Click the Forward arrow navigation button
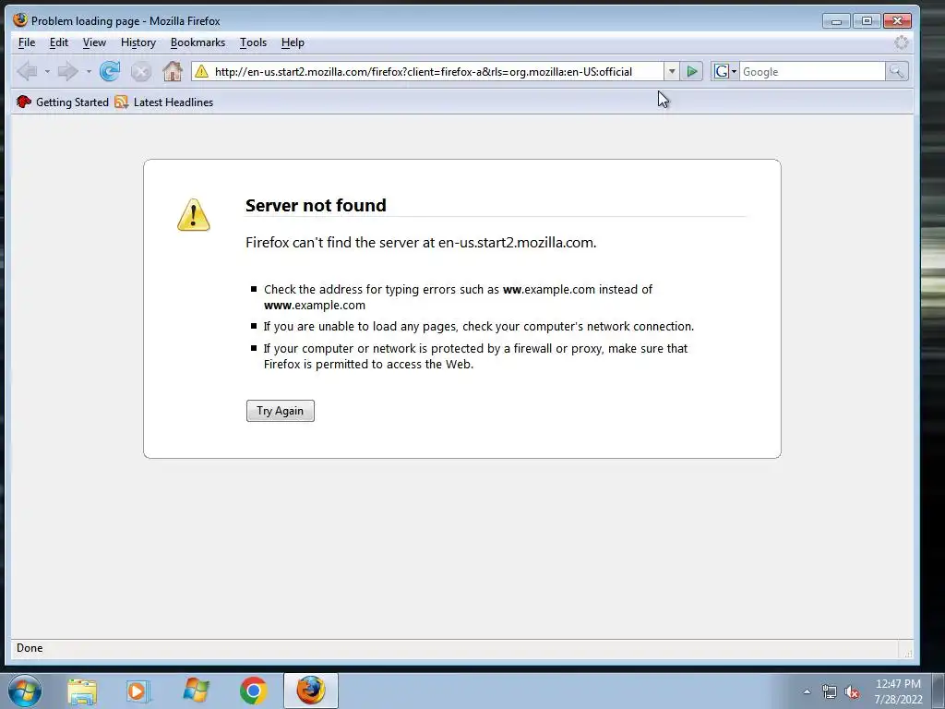Image resolution: width=945 pixels, height=709 pixels. [x=67, y=71]
